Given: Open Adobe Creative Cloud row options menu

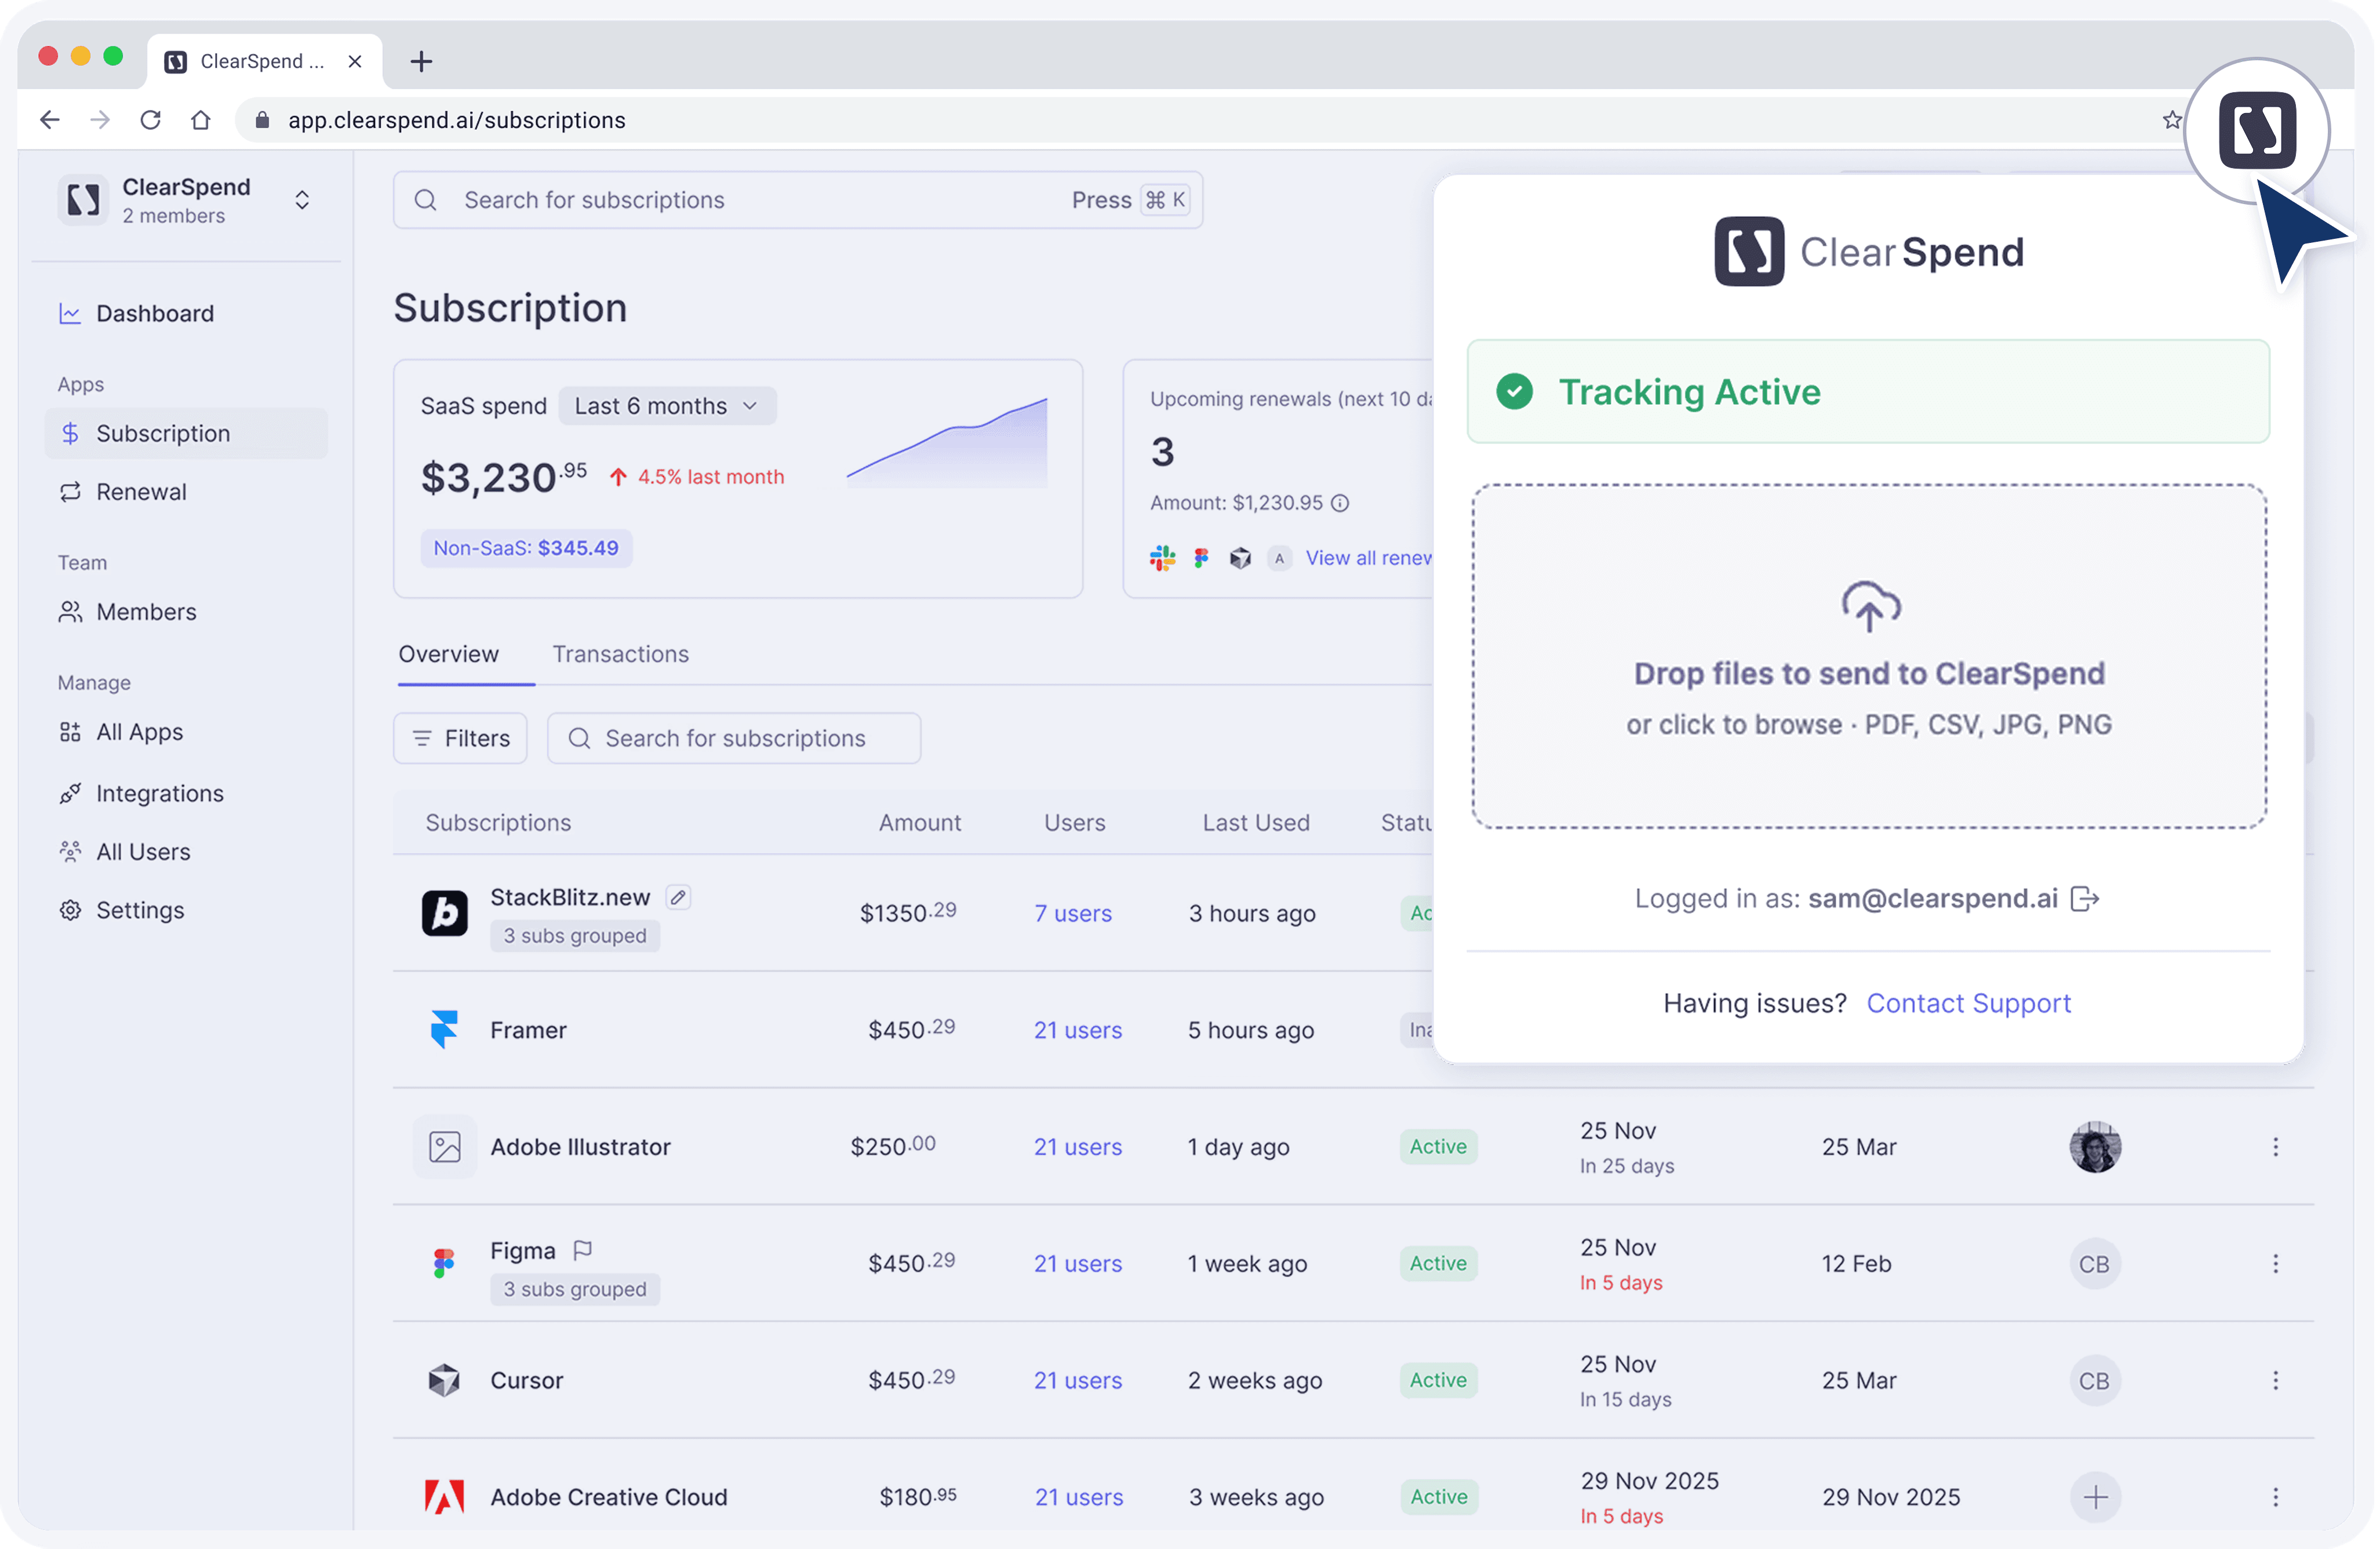Looking at the screenshot, I should (x=2275, y=1497).
